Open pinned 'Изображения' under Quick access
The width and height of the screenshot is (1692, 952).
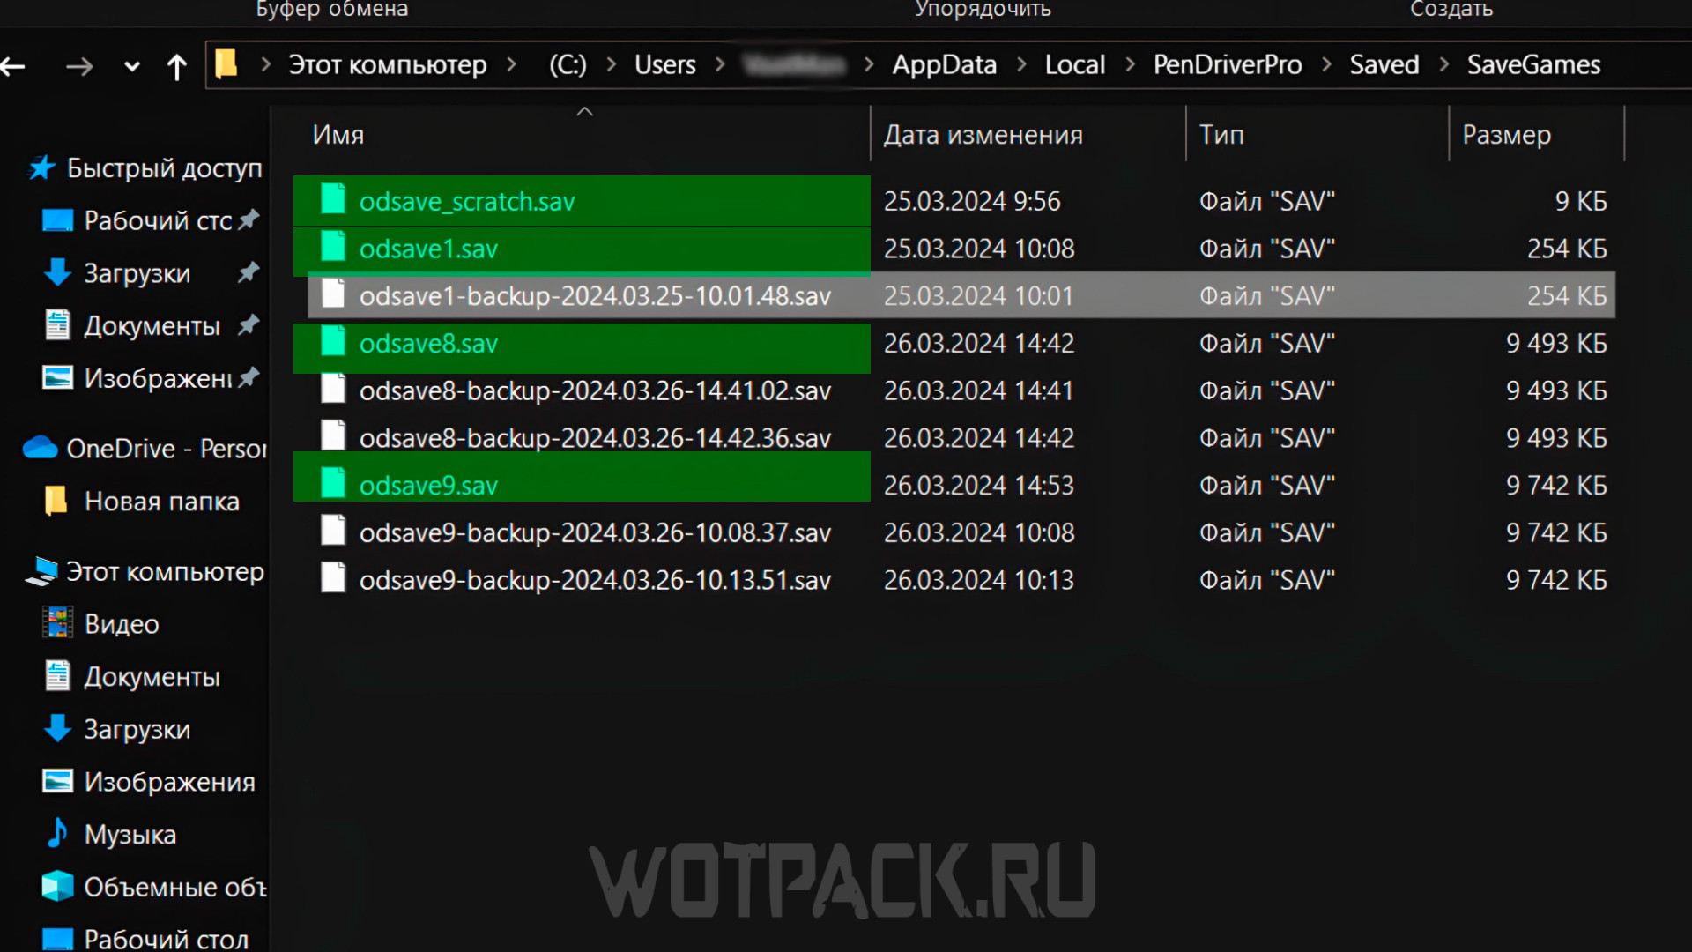[x=158, y=379]
